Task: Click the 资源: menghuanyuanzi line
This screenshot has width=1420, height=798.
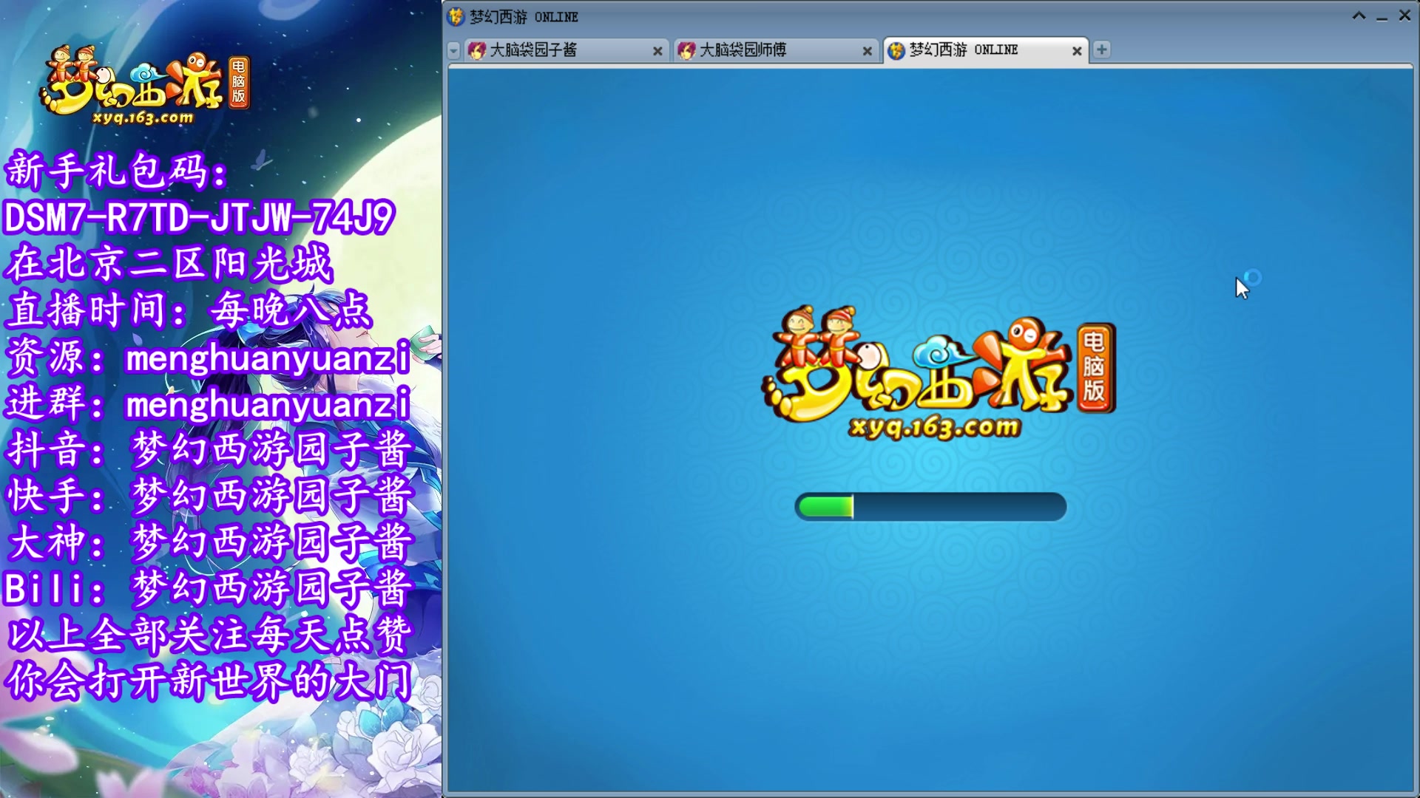Action: coord(208,358)
